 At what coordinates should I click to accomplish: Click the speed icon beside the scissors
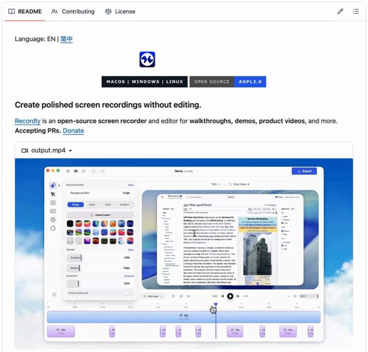coord(181,296)
